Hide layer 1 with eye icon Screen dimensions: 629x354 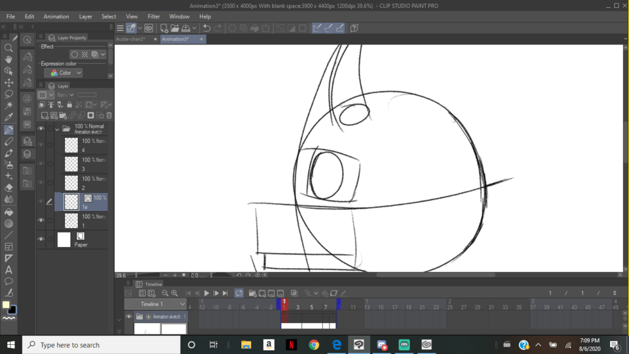pos(41,221)
